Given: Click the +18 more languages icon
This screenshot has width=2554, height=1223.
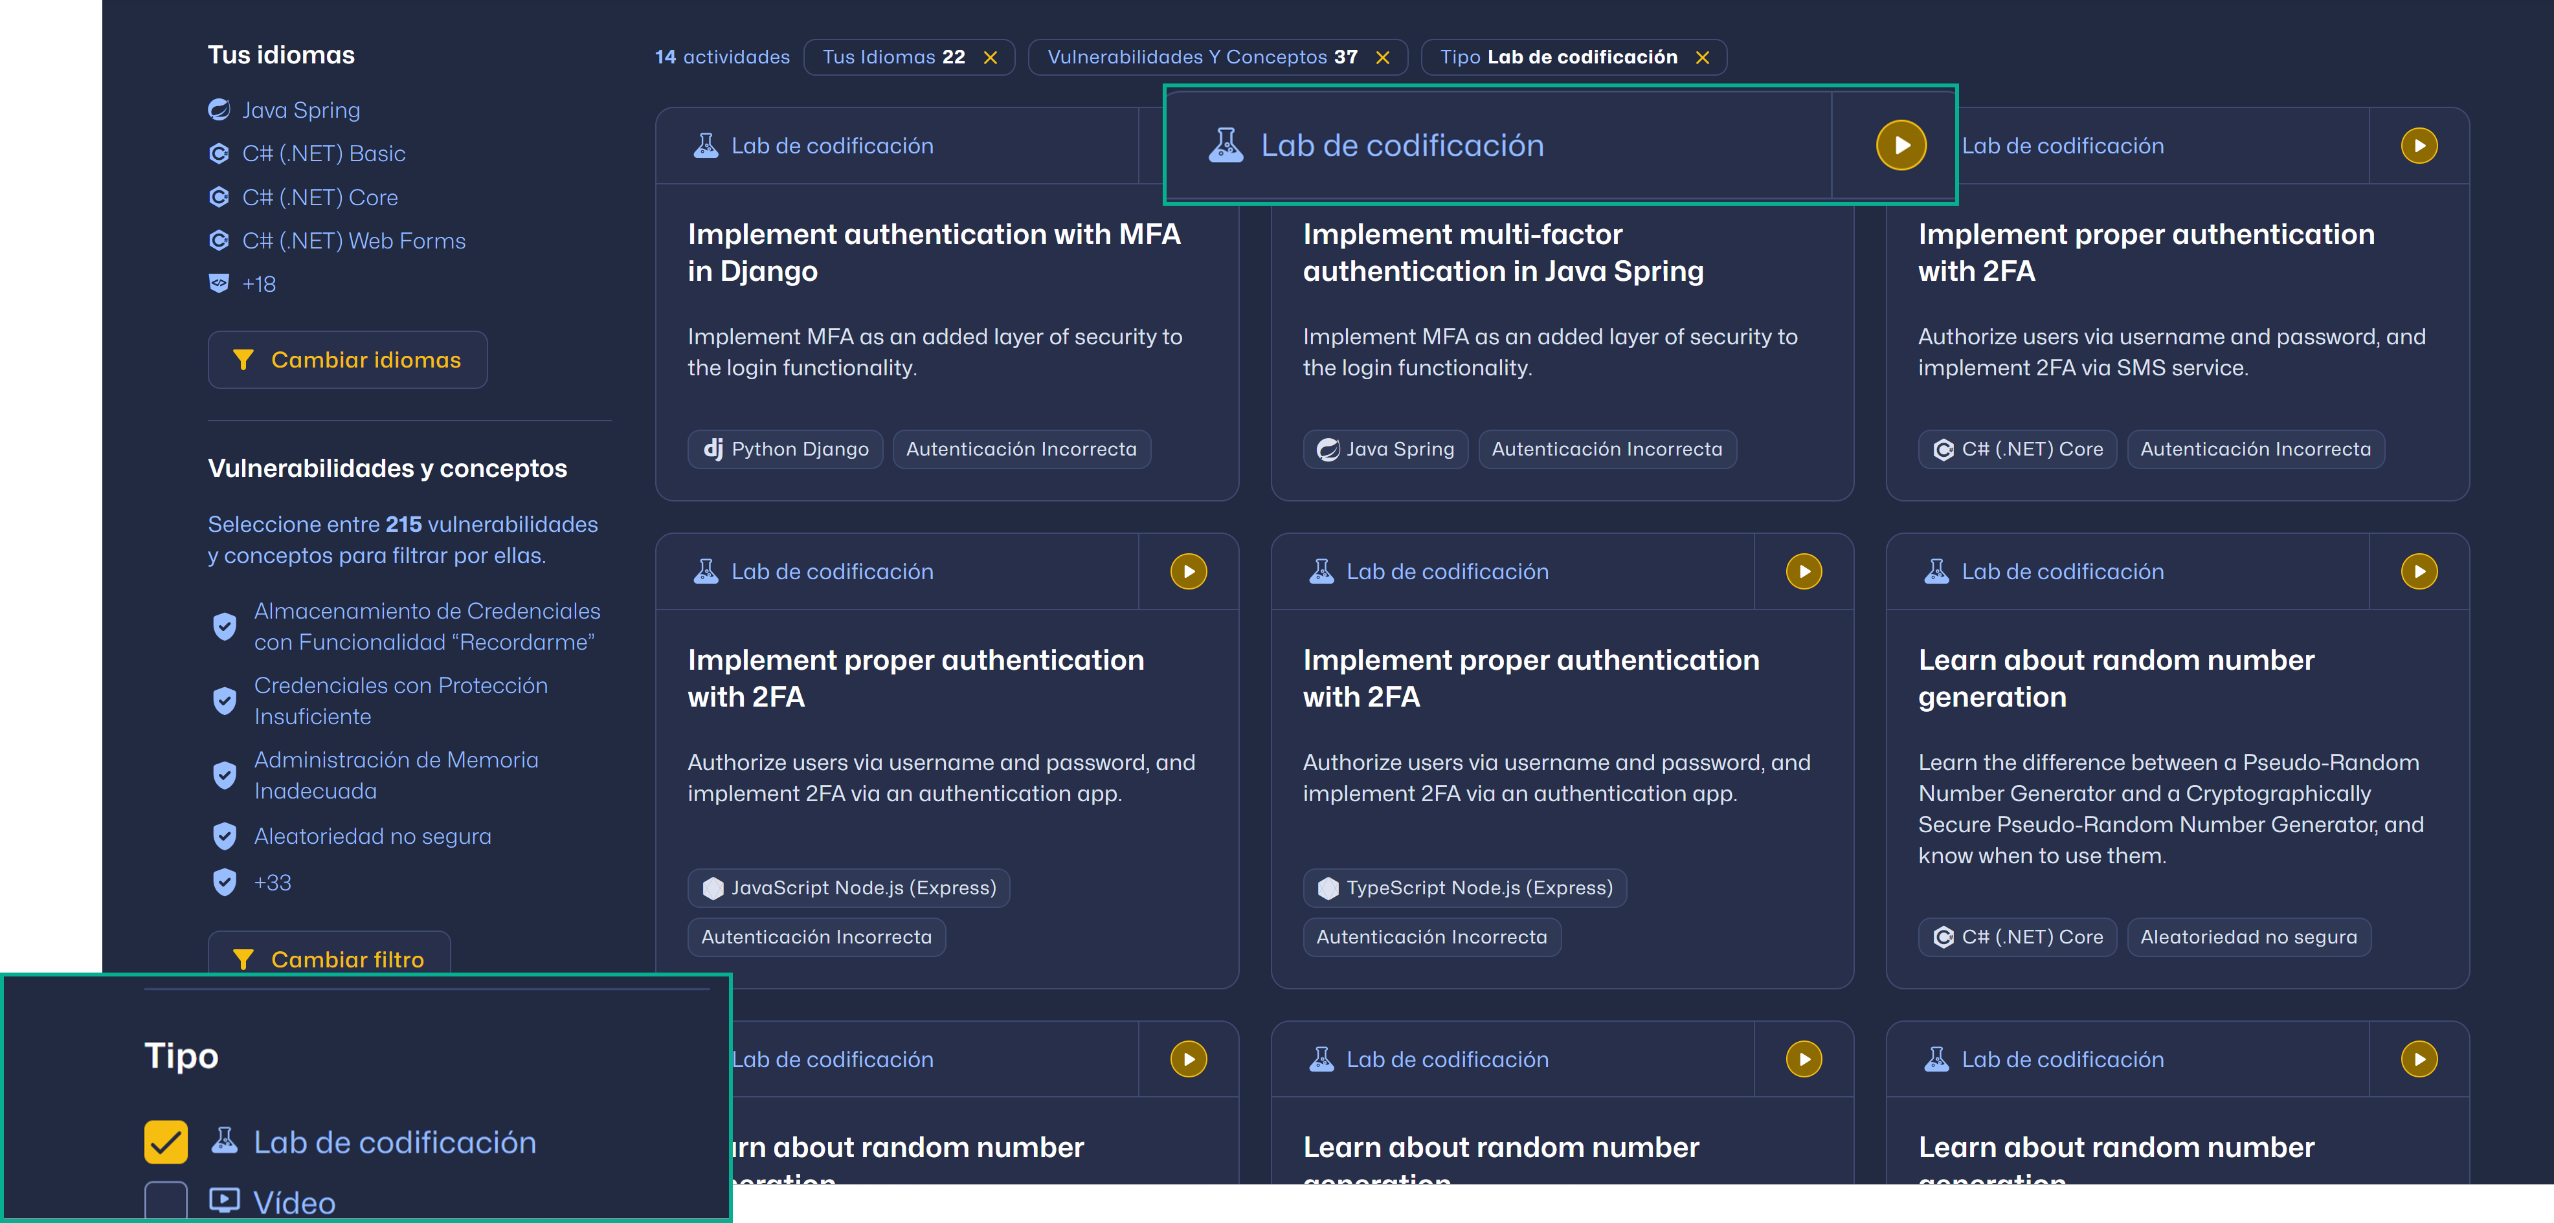Looking at the screenshot, I should click(x=219, y=285).
